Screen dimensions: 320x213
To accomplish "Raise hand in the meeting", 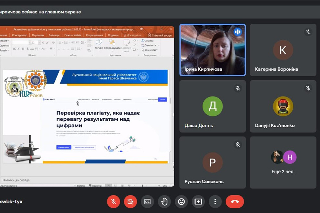I will (x=164, y=202).
